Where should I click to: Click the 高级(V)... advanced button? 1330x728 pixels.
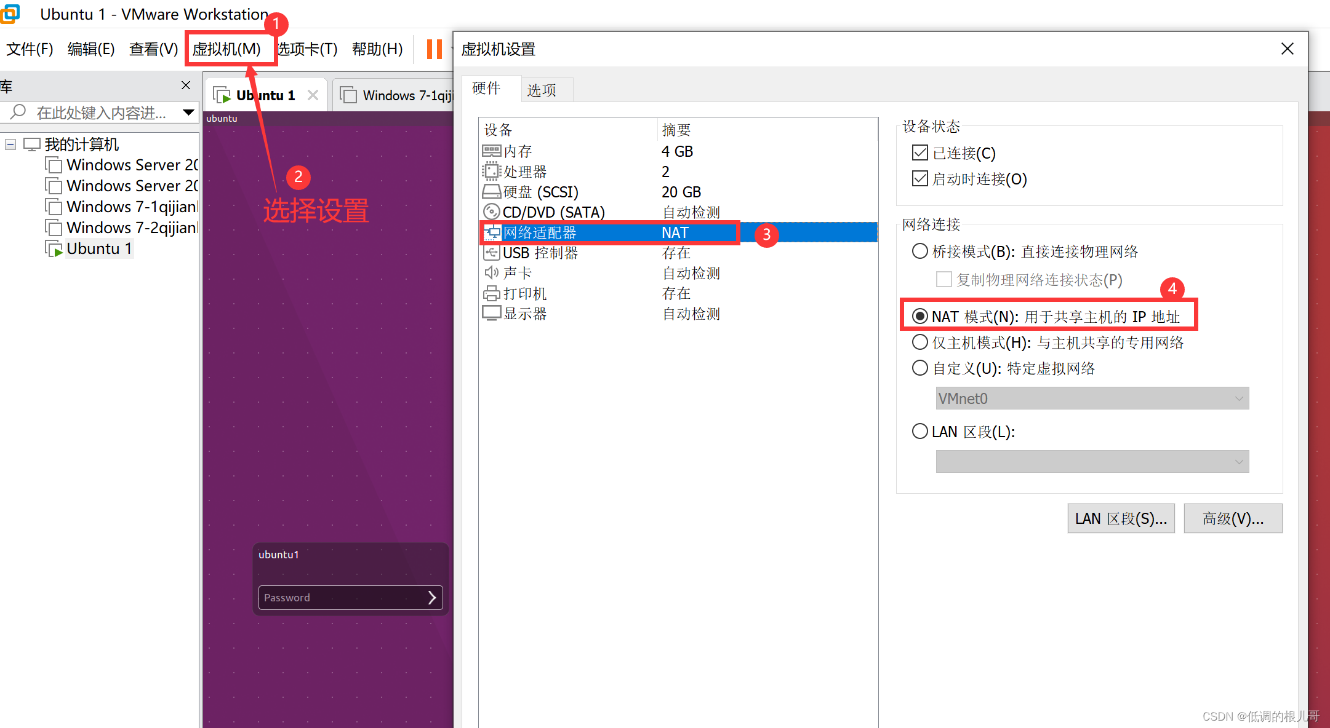[1233, 518]
